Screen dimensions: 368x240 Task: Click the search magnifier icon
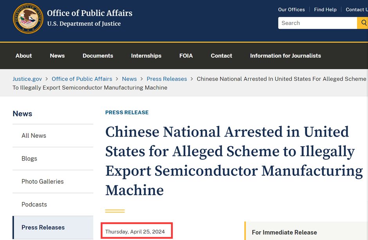tap(363, 23)
